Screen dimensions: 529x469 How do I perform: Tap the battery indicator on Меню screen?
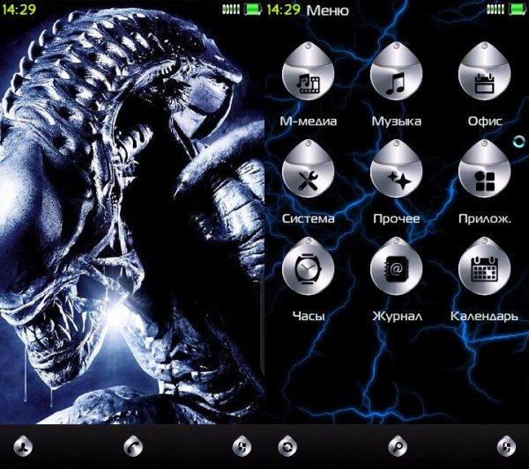(x=518, y=9)
